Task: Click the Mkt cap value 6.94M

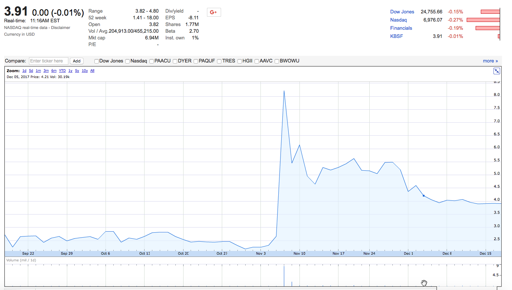Action: coord(152,38)
